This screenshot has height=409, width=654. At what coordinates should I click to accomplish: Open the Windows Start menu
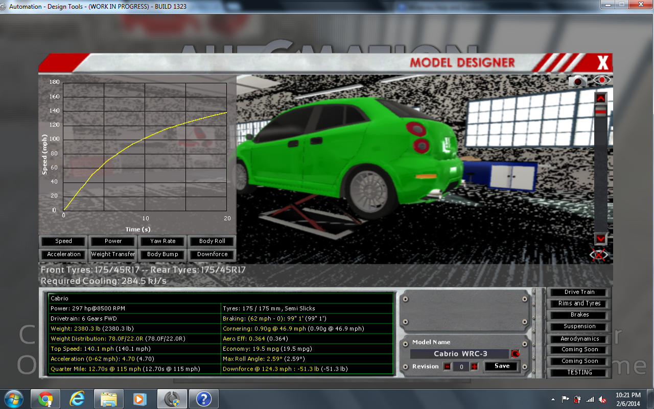(13, 399)
